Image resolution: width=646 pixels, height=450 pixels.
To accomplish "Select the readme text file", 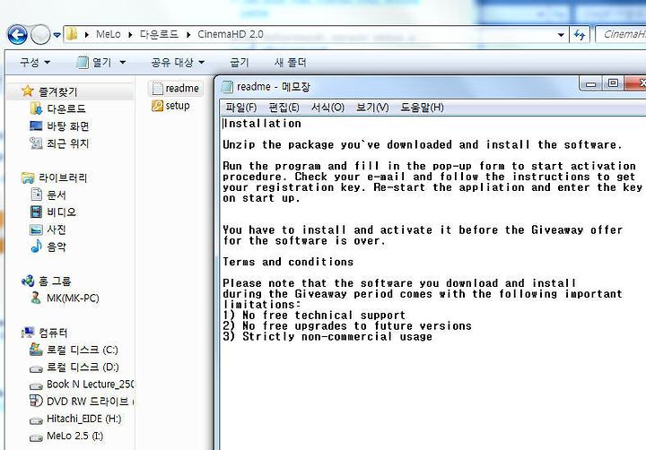I will (x=176, y=88).
